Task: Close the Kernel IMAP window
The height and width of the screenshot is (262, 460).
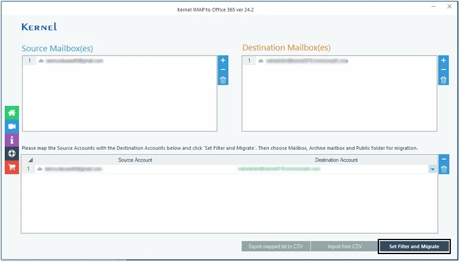Action: 449,7
